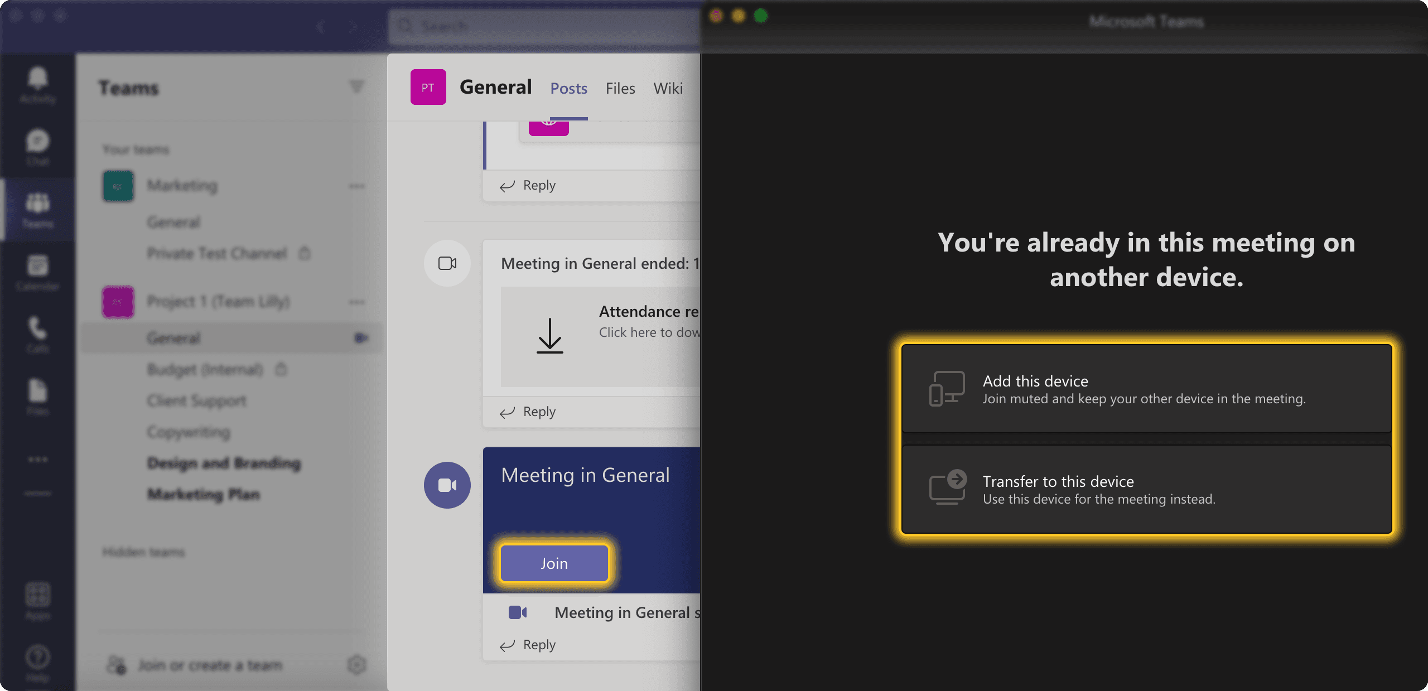Click notification badge on General channel
Image resolution: width=1428 pixels, height=691 pixels.
363,336
